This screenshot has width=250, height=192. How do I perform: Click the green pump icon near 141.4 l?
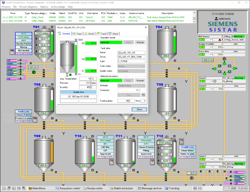[34, 72]
